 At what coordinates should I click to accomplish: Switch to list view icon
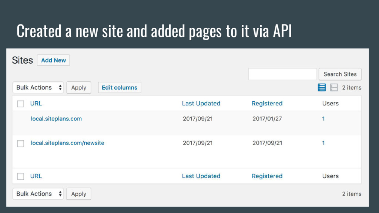pos(322,87)
